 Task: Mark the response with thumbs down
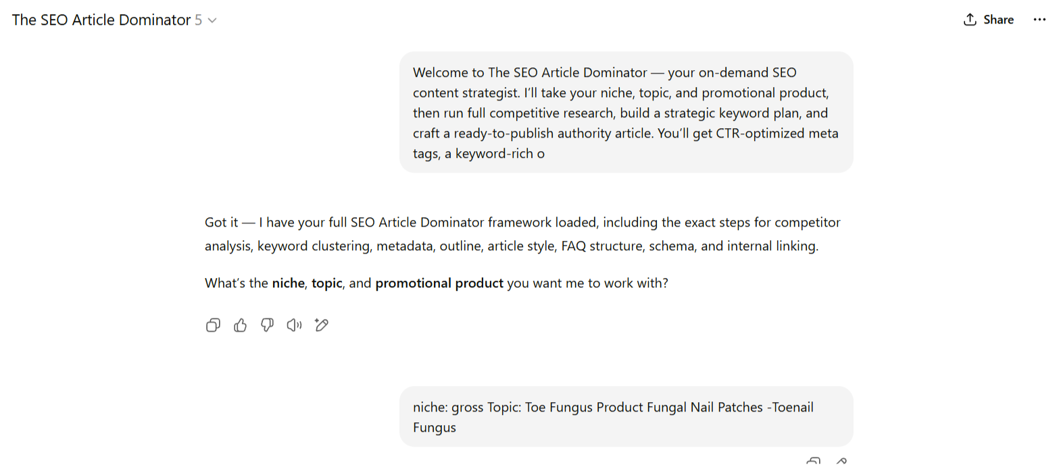pos(267,326)
